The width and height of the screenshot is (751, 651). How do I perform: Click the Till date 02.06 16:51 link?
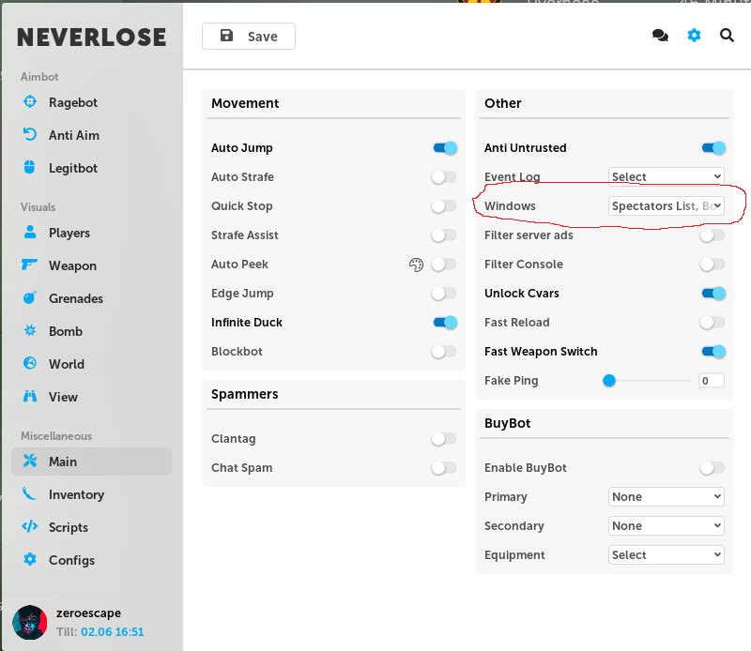tap(112, 632)
